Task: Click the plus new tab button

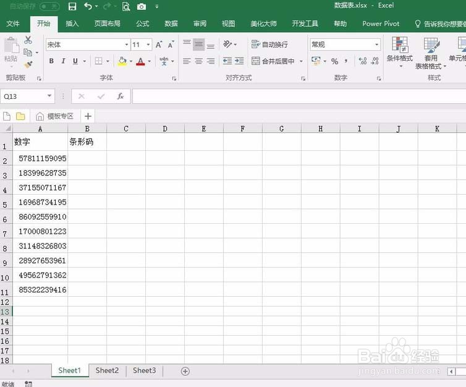Action: [88, 116]
